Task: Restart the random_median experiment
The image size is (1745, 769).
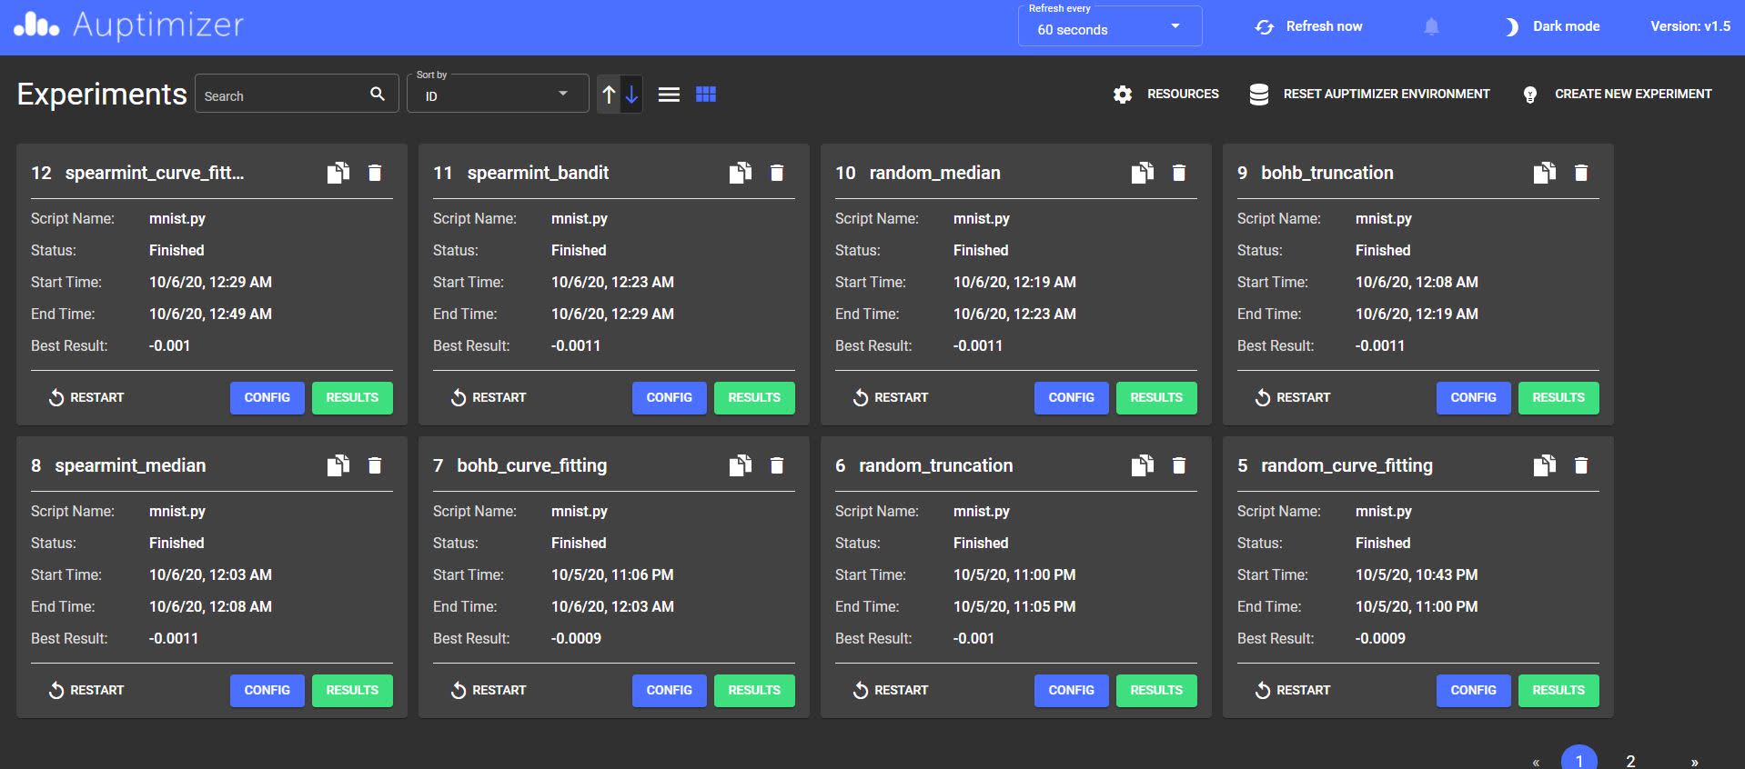Action: coord(890,397)
